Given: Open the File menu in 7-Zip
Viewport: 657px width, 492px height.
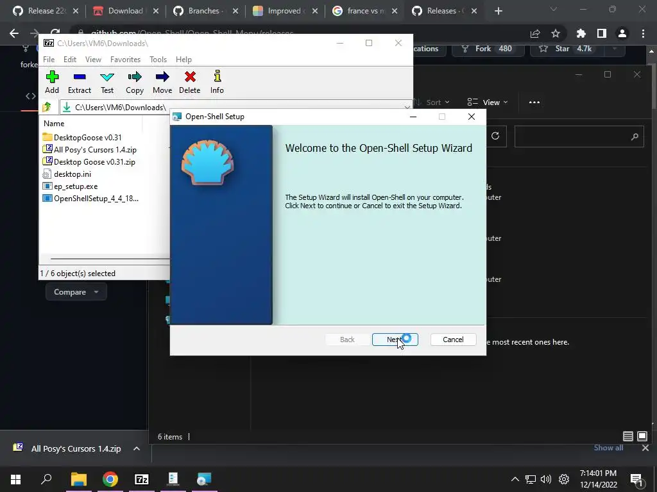Looking at the screenshot, I should [49, 60].
